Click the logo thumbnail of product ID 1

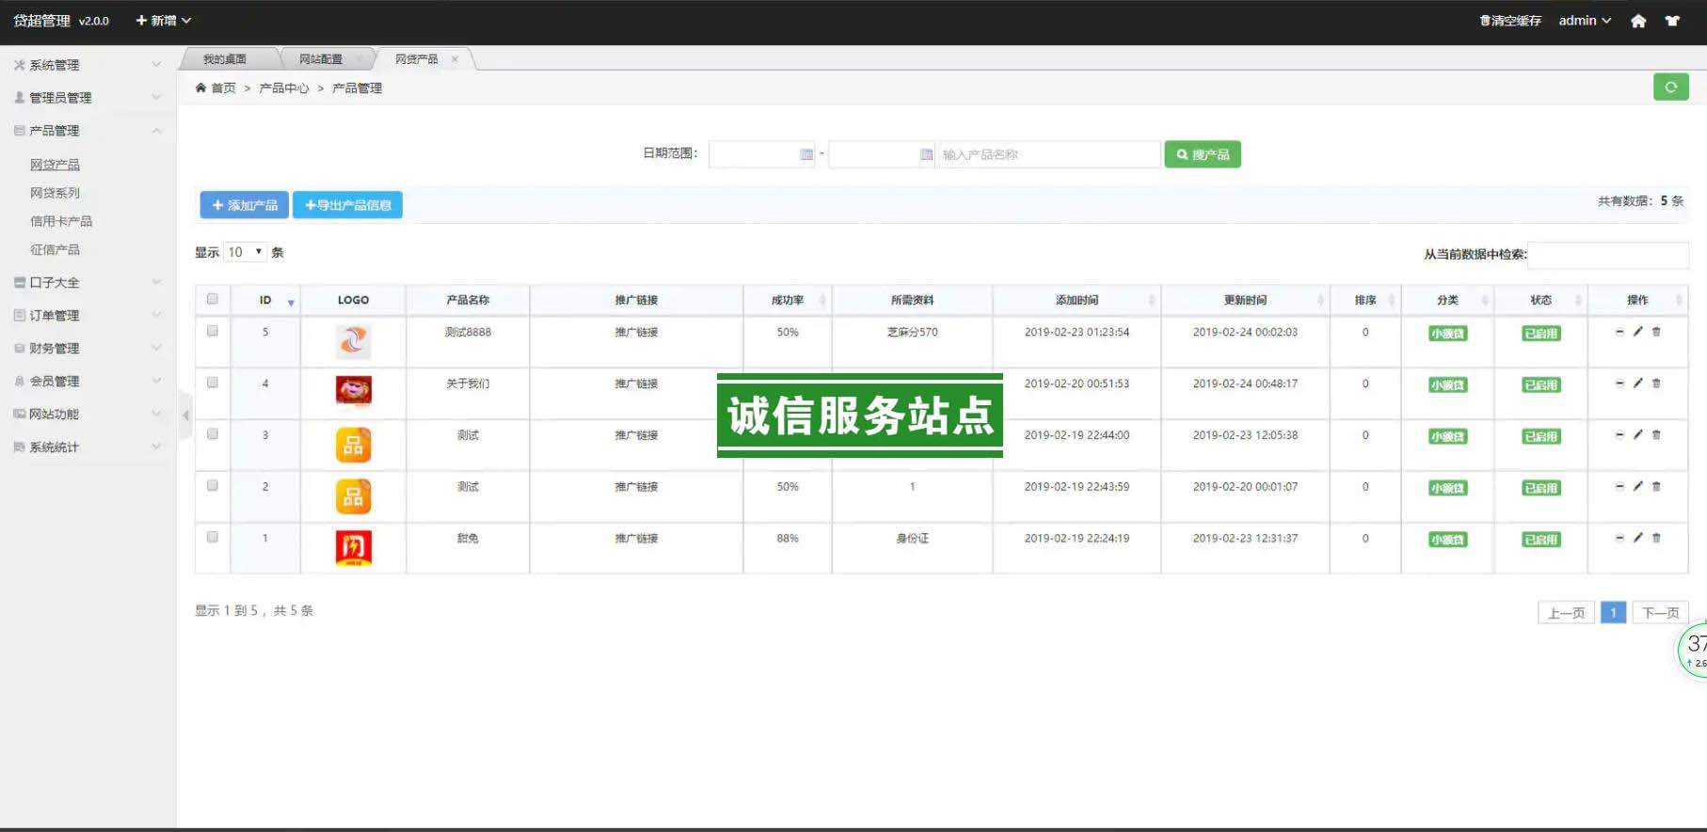pyautogui.click(x=354, y=547)
